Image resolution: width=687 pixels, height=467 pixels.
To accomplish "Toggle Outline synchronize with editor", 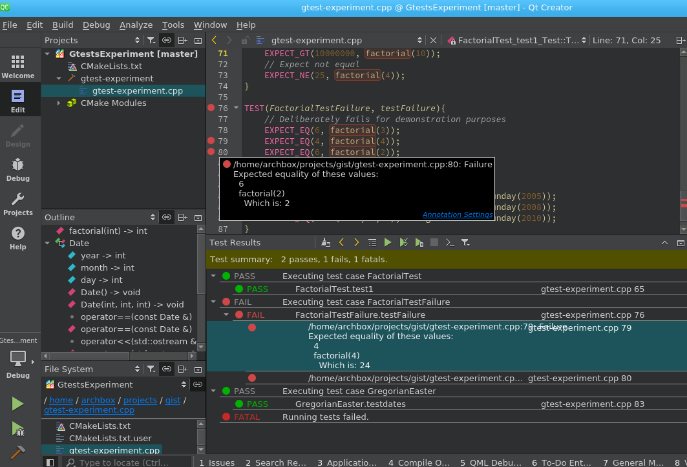I will 167,217.
